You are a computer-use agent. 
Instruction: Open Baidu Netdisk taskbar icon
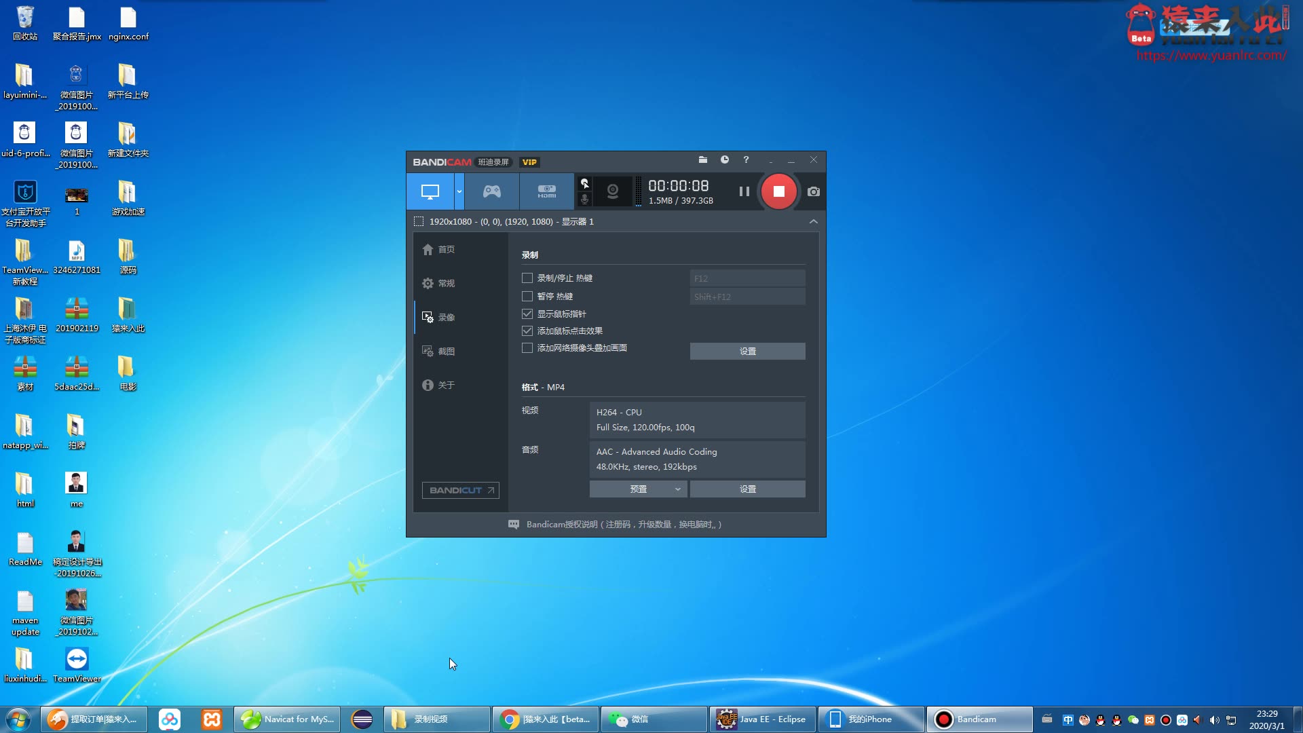point(169,719)
